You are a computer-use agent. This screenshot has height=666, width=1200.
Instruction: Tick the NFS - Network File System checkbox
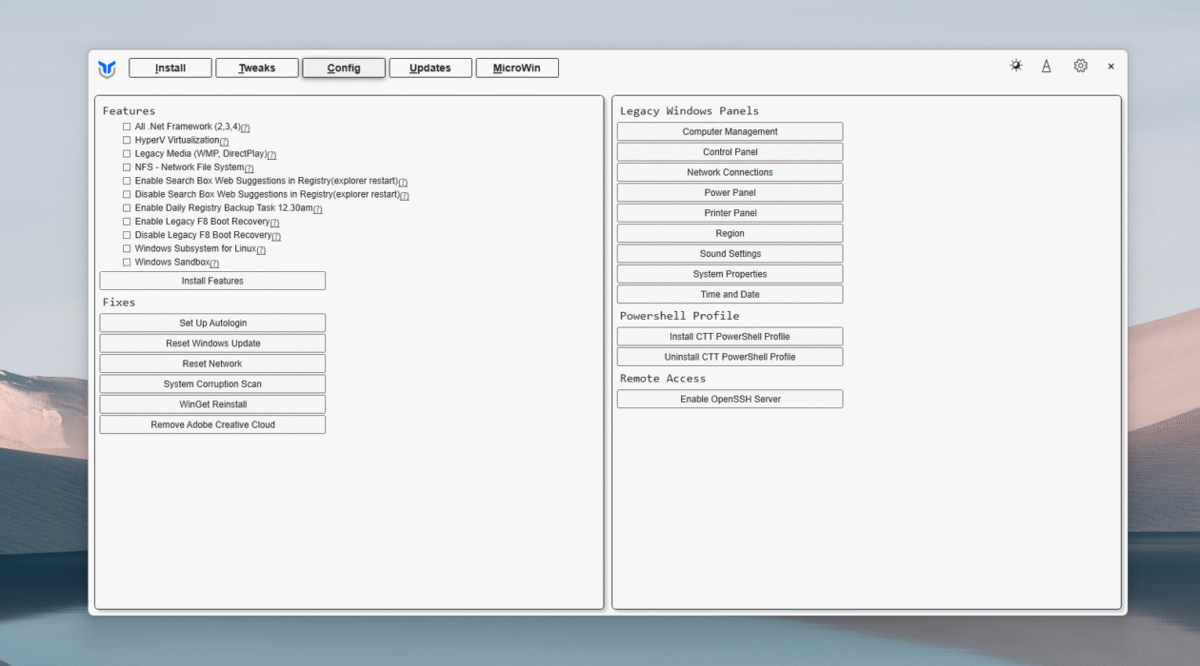[x=127, y=167]
